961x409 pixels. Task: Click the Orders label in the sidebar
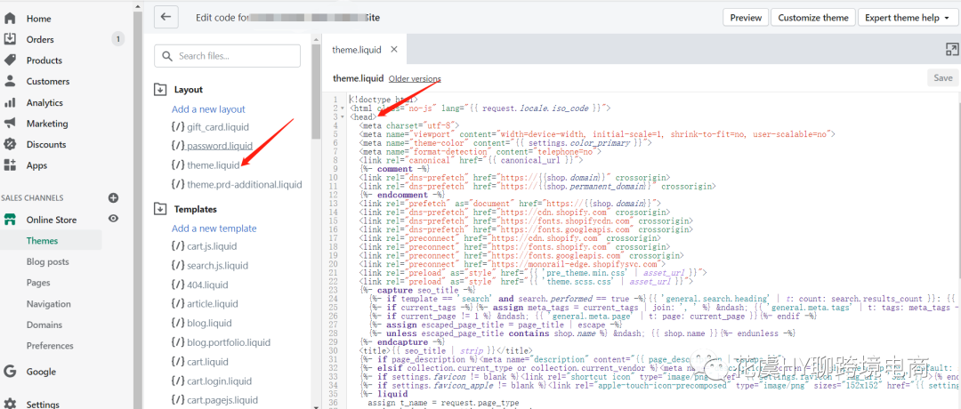40,39
